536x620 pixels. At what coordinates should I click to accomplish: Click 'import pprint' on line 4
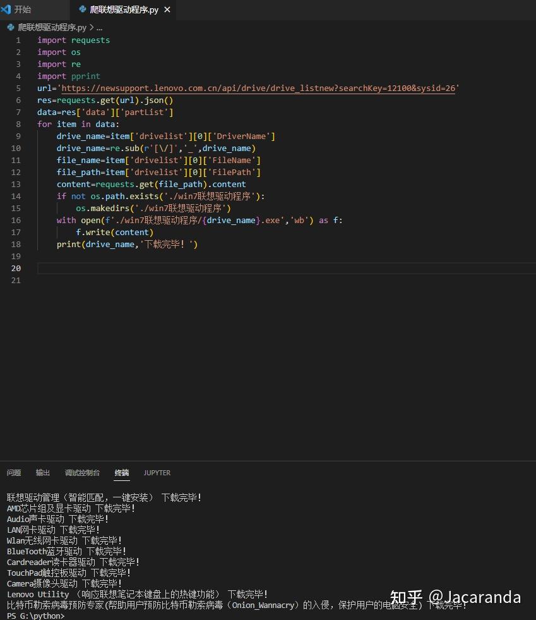pyautogui.click(x=69, y=76)
